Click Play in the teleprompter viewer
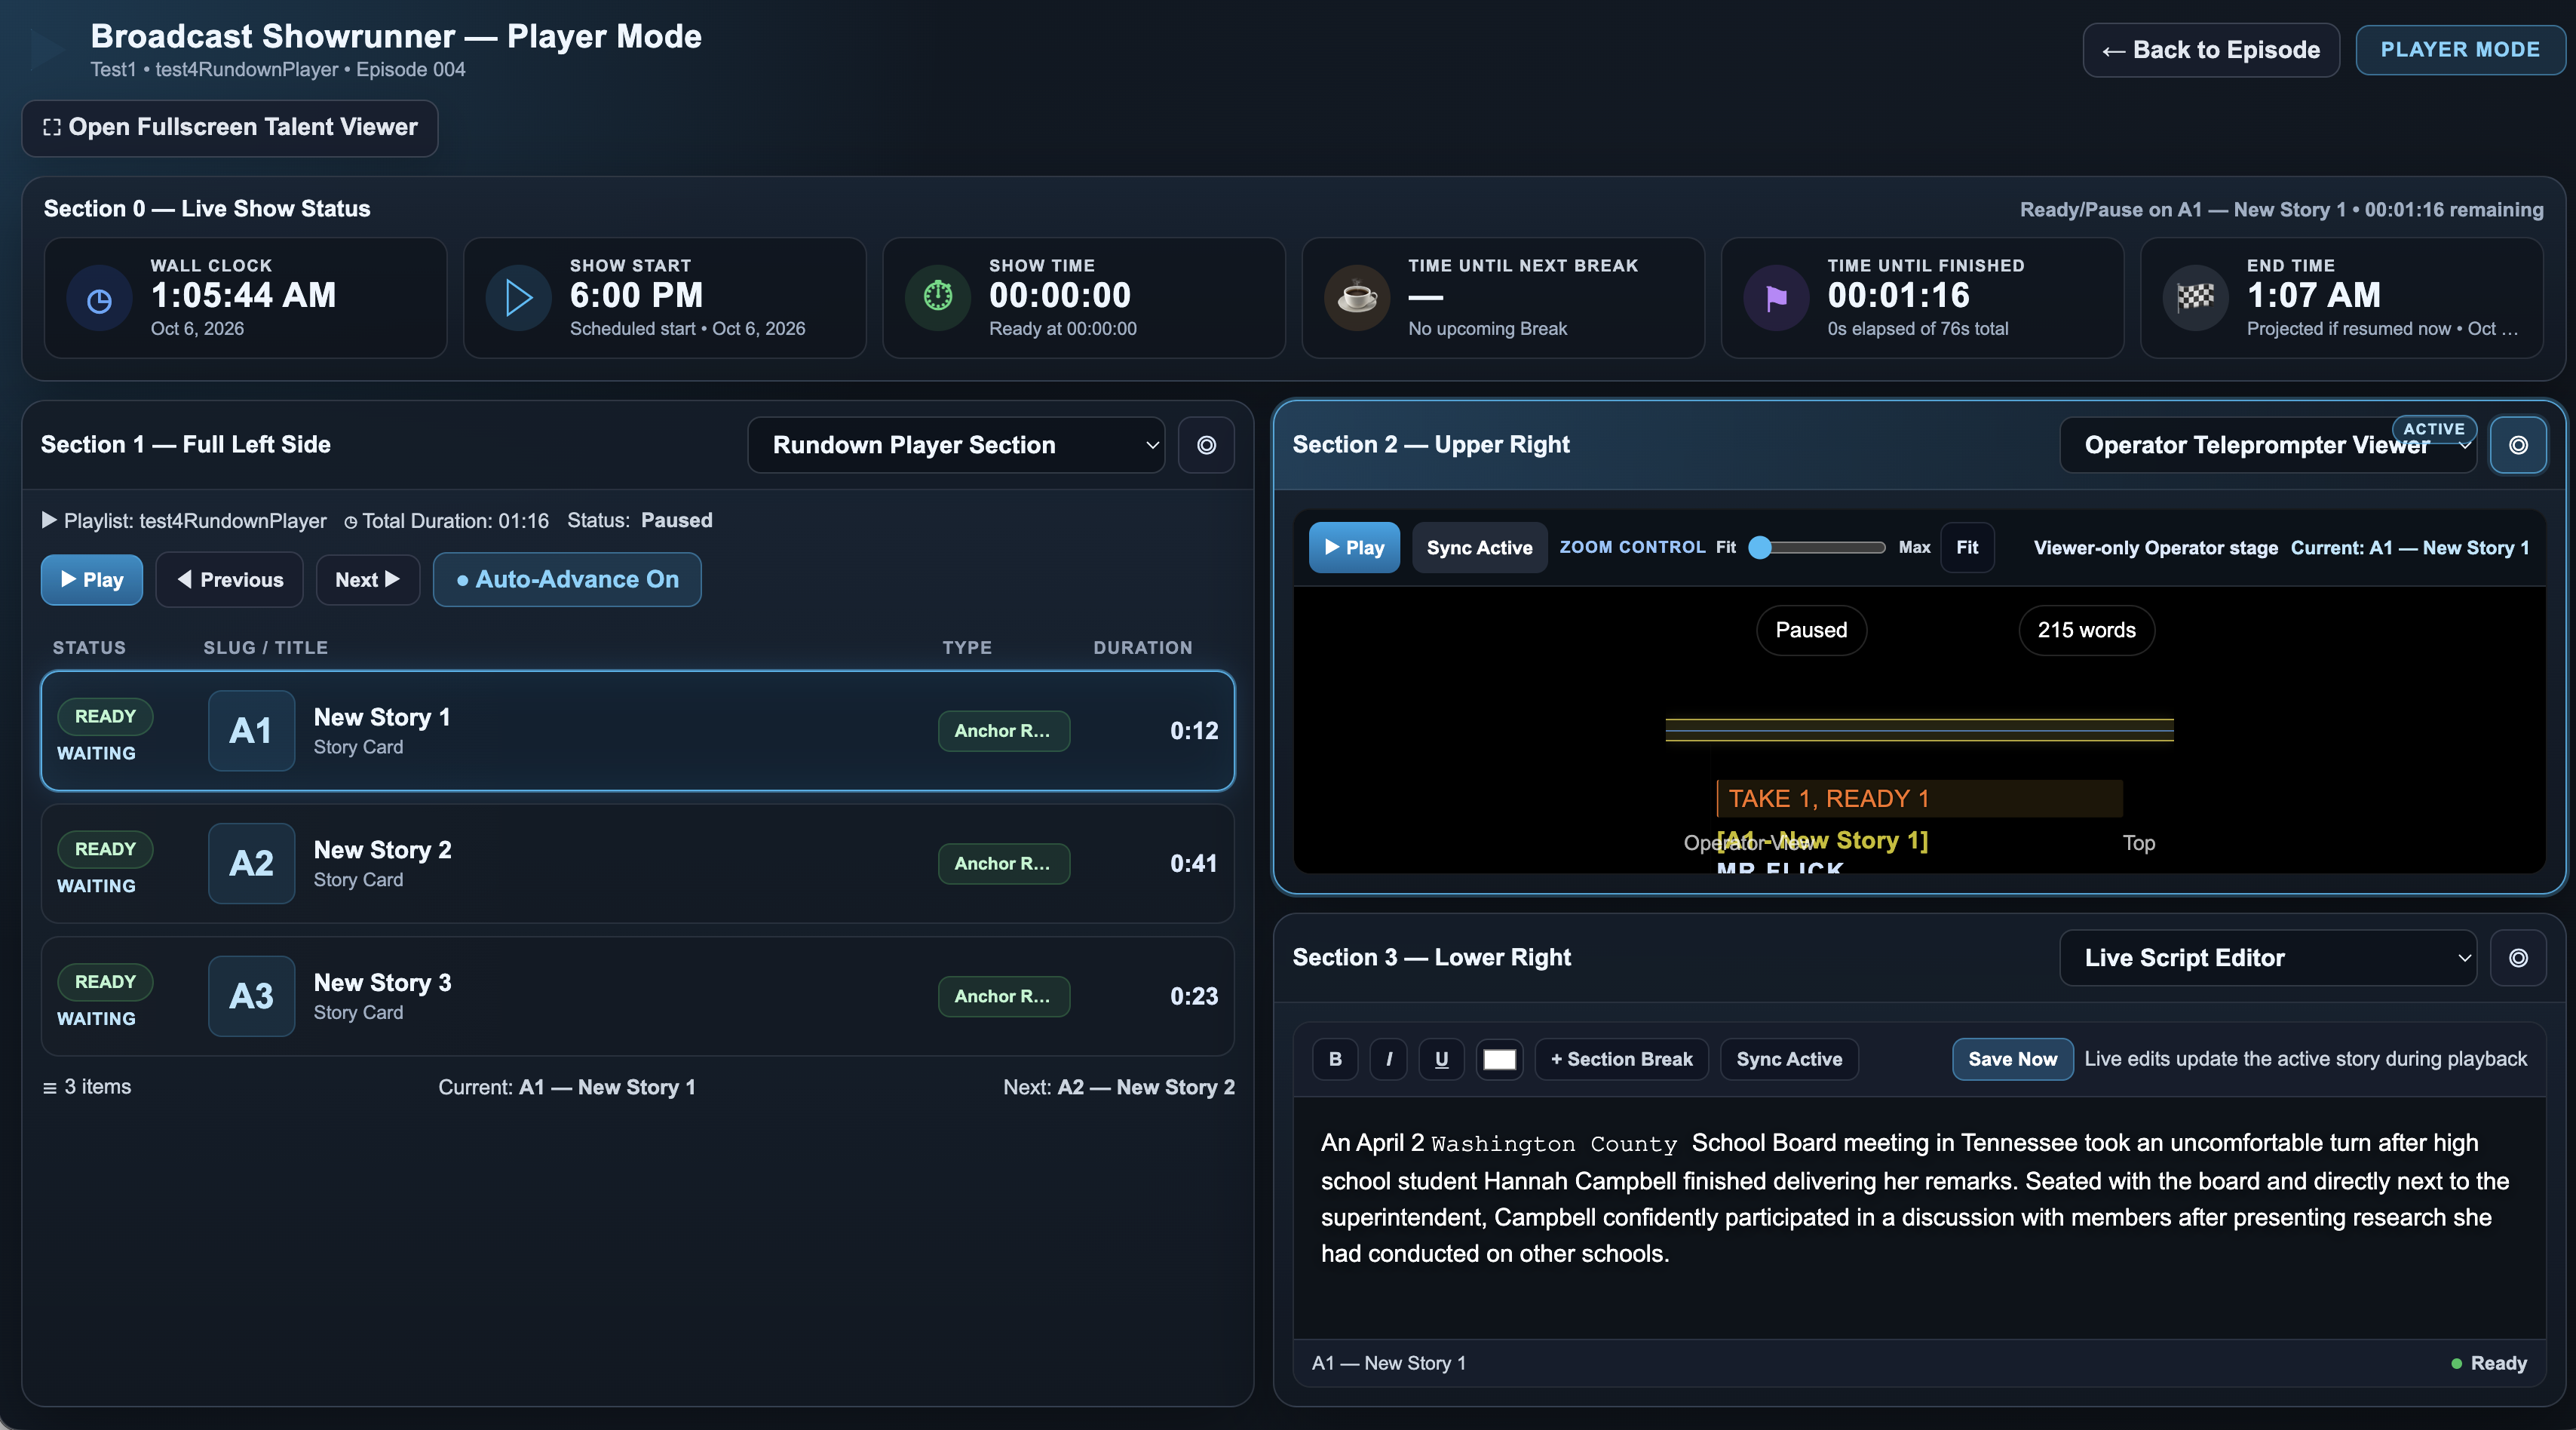The width and height of the screenshot is (2576, 1430). click(1354, 548)
